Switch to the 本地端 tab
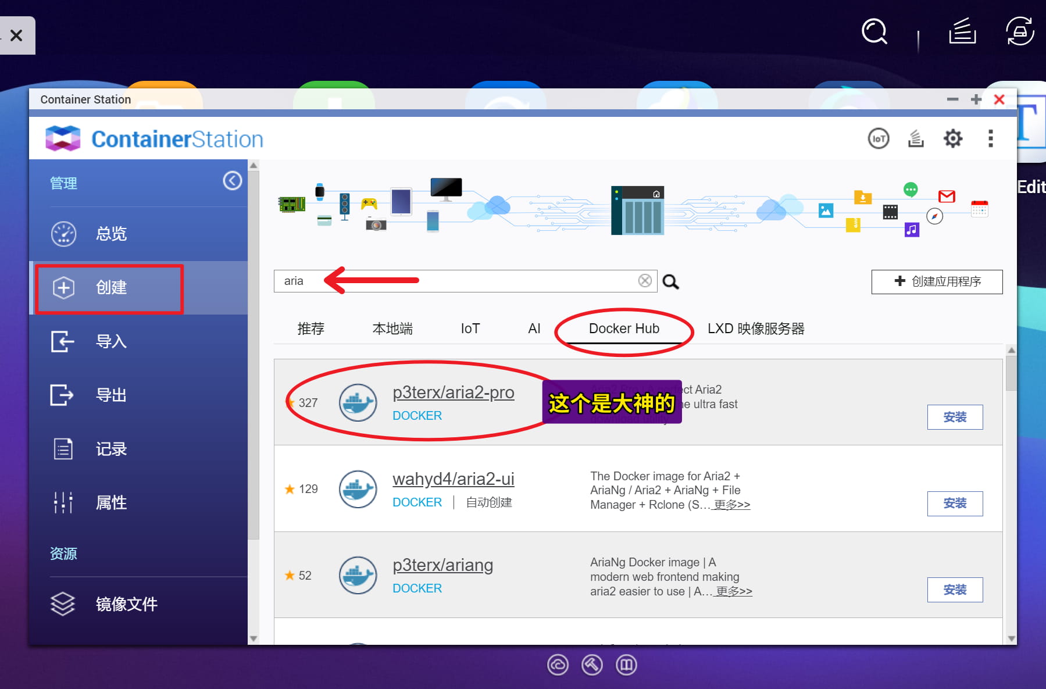 tap(392, 329)
